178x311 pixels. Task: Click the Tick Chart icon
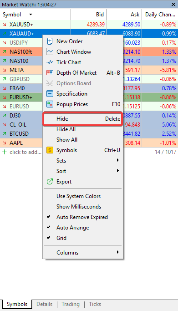pos(50,62)
